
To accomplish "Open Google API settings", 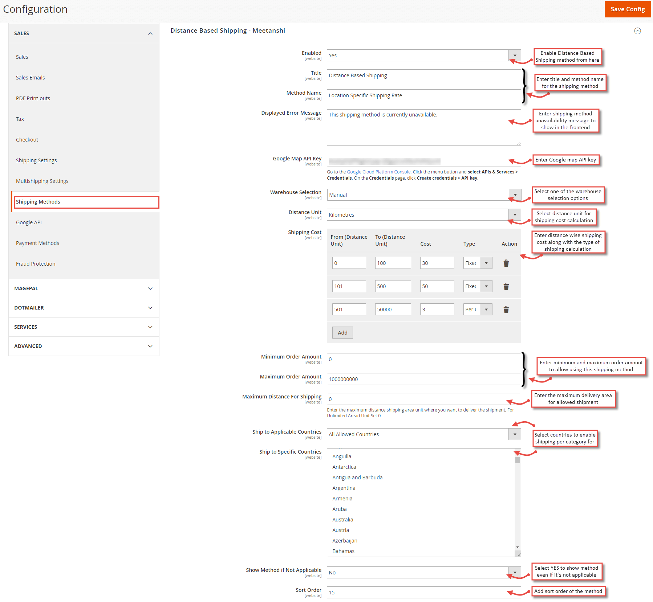I will point(29,222).
